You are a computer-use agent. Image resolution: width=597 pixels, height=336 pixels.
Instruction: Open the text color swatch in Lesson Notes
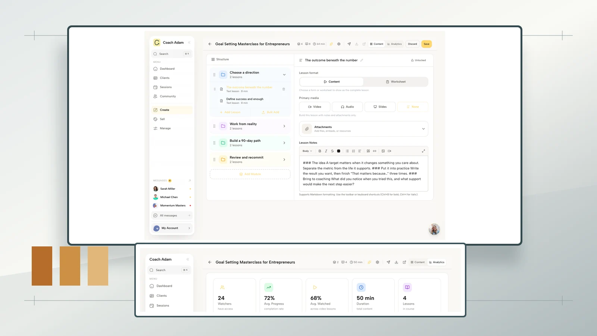339,151
